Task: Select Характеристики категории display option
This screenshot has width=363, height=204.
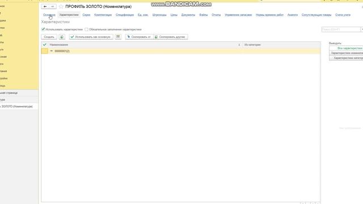Action: [x=347, y=58]
